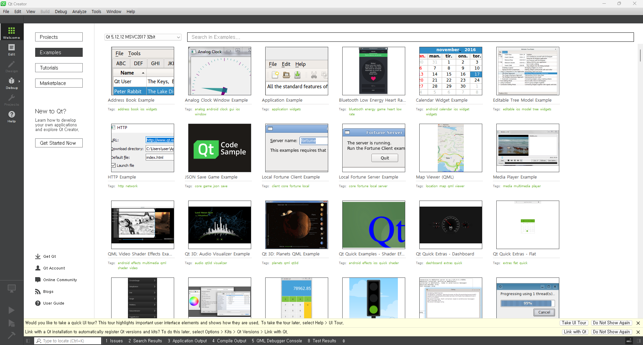This screenshot has width=643, height=345.
Task: Start debugging with the Run-with-bug icon
Action: point(11,323)
